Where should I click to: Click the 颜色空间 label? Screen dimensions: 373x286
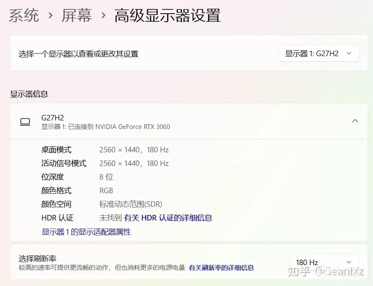(x=56, y=204)
